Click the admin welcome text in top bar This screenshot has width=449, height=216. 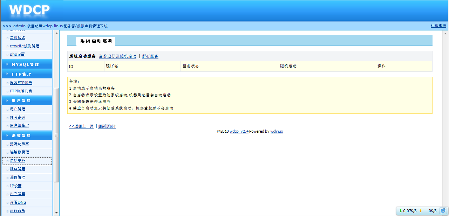pos(55,26)
